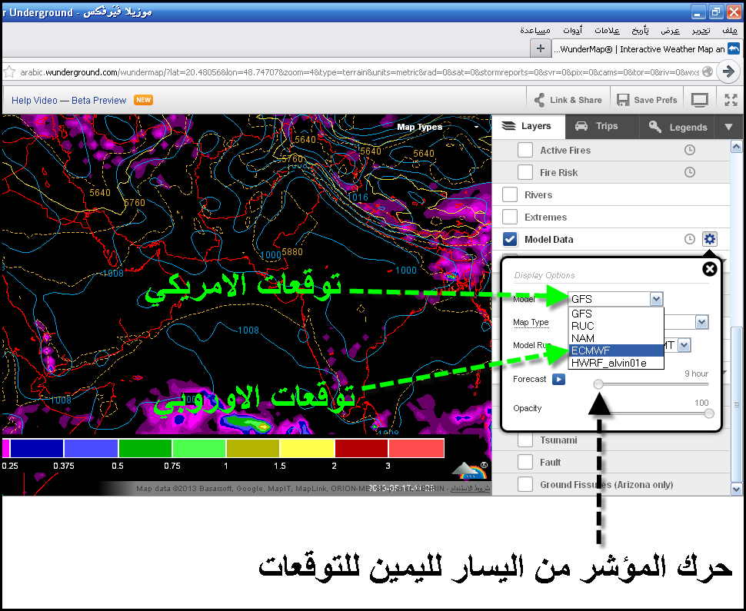Image resolution: width=746 pixels, height=611 pixels.
Task: Open the تأريخ menu
Action: [640, 31]
